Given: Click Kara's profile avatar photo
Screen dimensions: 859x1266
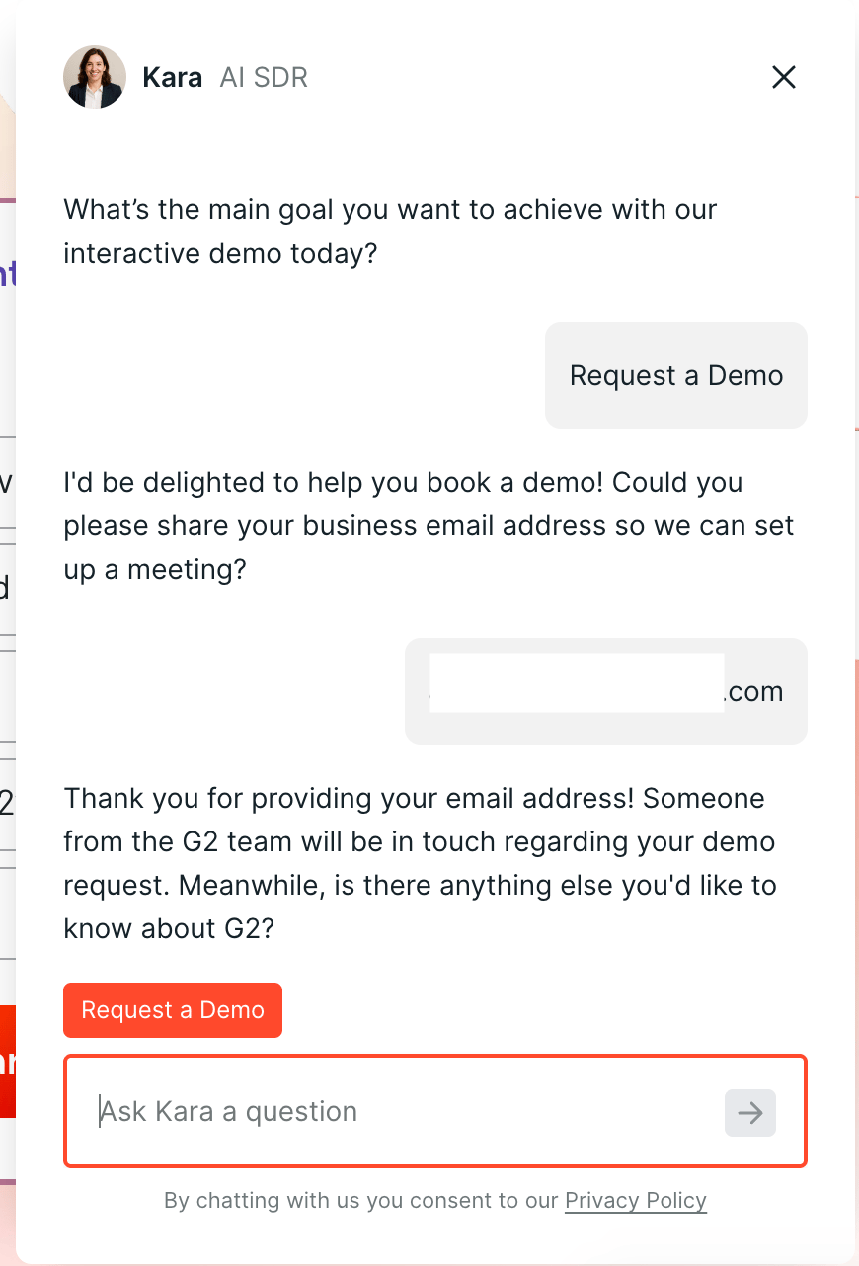Looking at the screenshot, I should (95, 77).
